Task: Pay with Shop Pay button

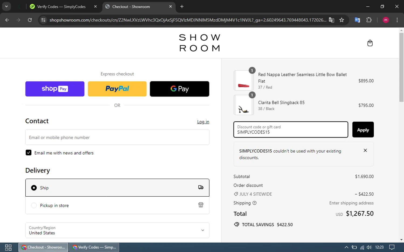Action: (x=55, y=89)
